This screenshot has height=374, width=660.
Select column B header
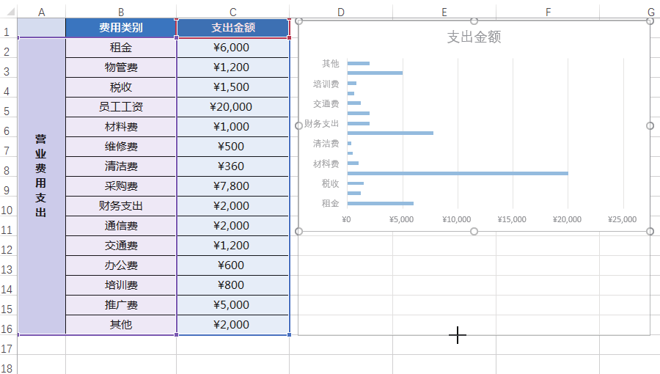[x=121, y=12]
